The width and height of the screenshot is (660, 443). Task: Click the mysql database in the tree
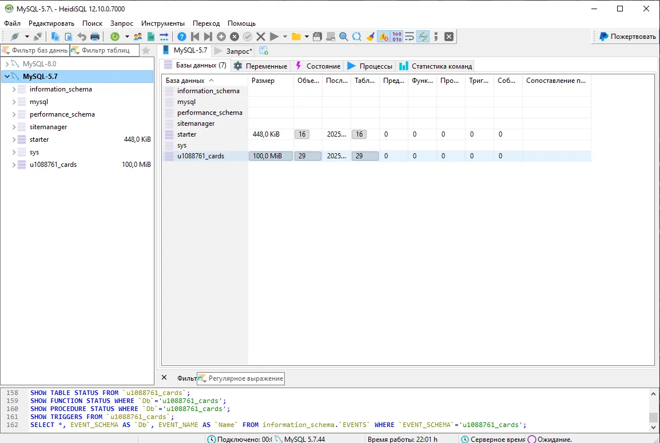coord(39,102)
